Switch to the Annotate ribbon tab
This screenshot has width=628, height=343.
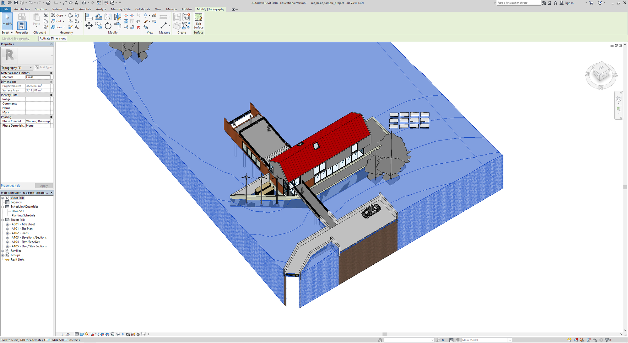(x=85, y=9)
